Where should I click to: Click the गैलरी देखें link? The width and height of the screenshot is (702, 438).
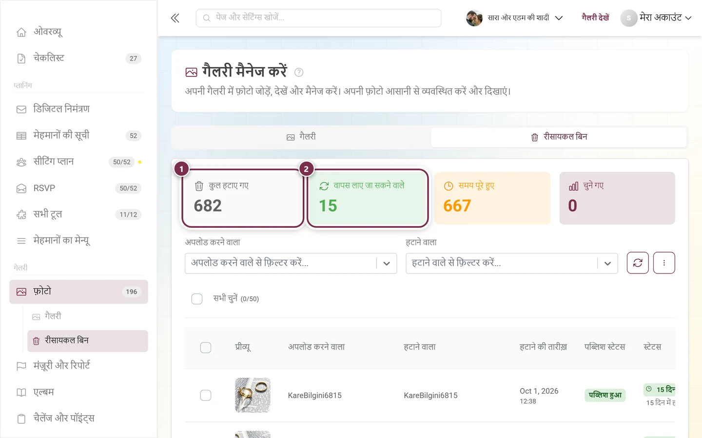(x=595, y=18)
